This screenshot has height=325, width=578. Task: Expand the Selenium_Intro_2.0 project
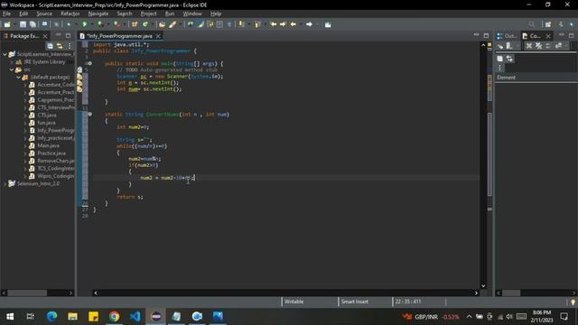5,183
